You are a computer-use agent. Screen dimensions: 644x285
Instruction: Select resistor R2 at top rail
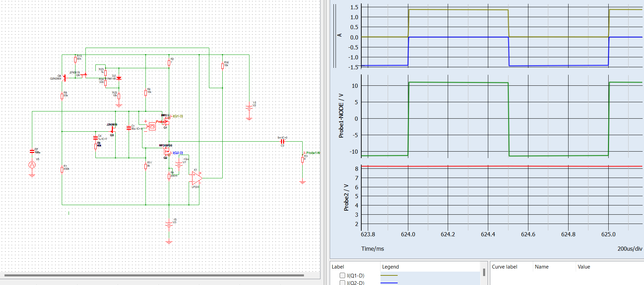[169, 63]
